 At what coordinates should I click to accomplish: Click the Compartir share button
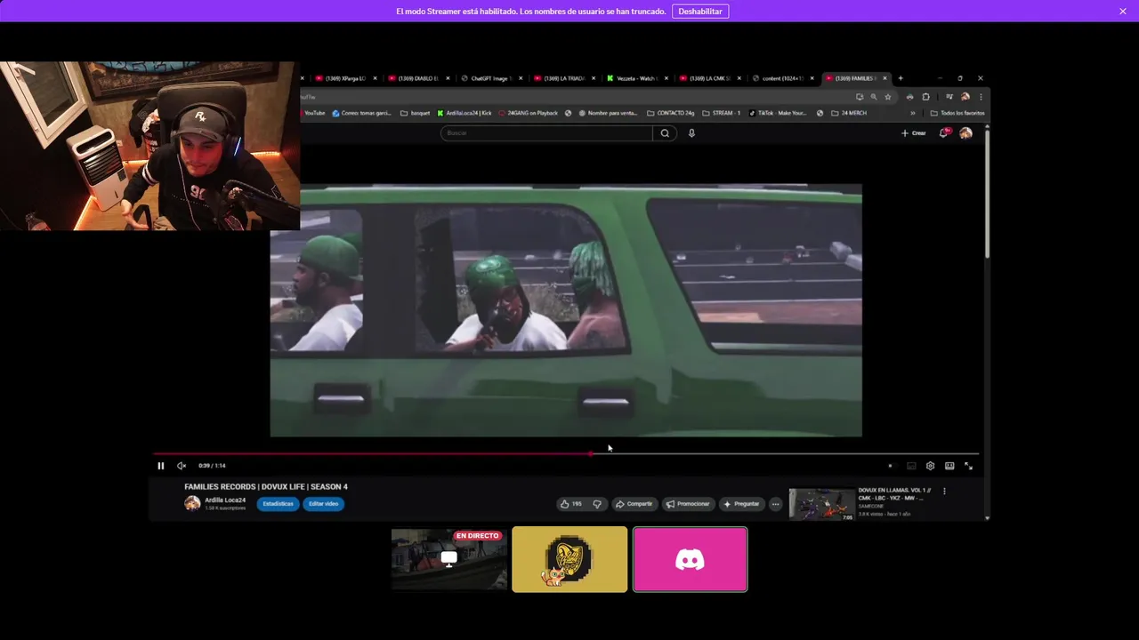click(634, 504)
